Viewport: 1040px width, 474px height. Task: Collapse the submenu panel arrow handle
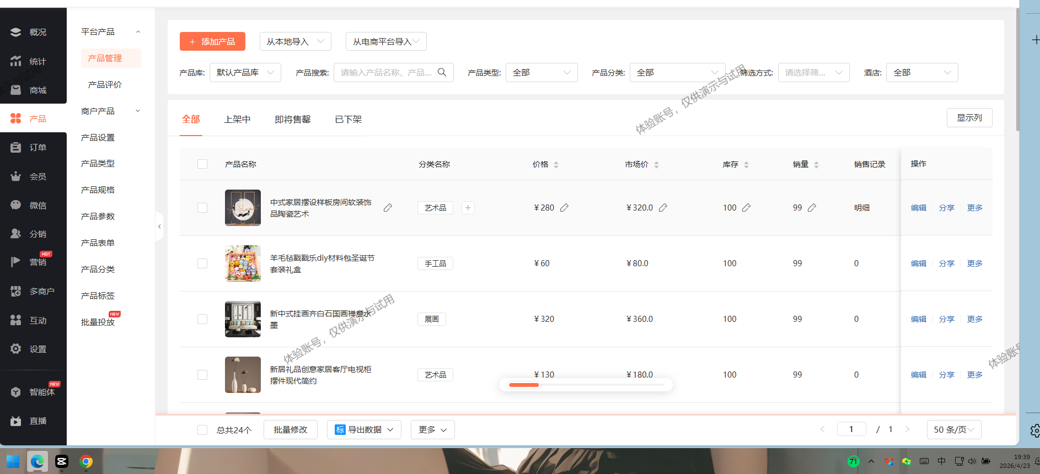coord(159,227)
